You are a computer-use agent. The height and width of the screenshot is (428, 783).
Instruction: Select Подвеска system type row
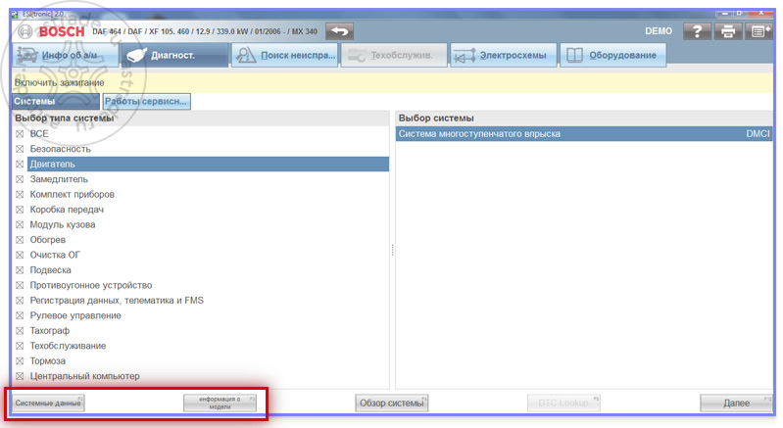coord(208,270)
